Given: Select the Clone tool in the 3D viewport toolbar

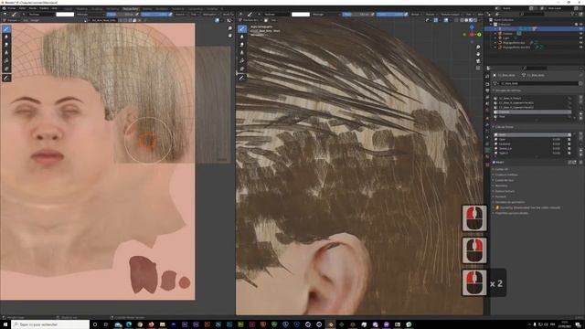Looking at the screenshot, I should 241,53.
